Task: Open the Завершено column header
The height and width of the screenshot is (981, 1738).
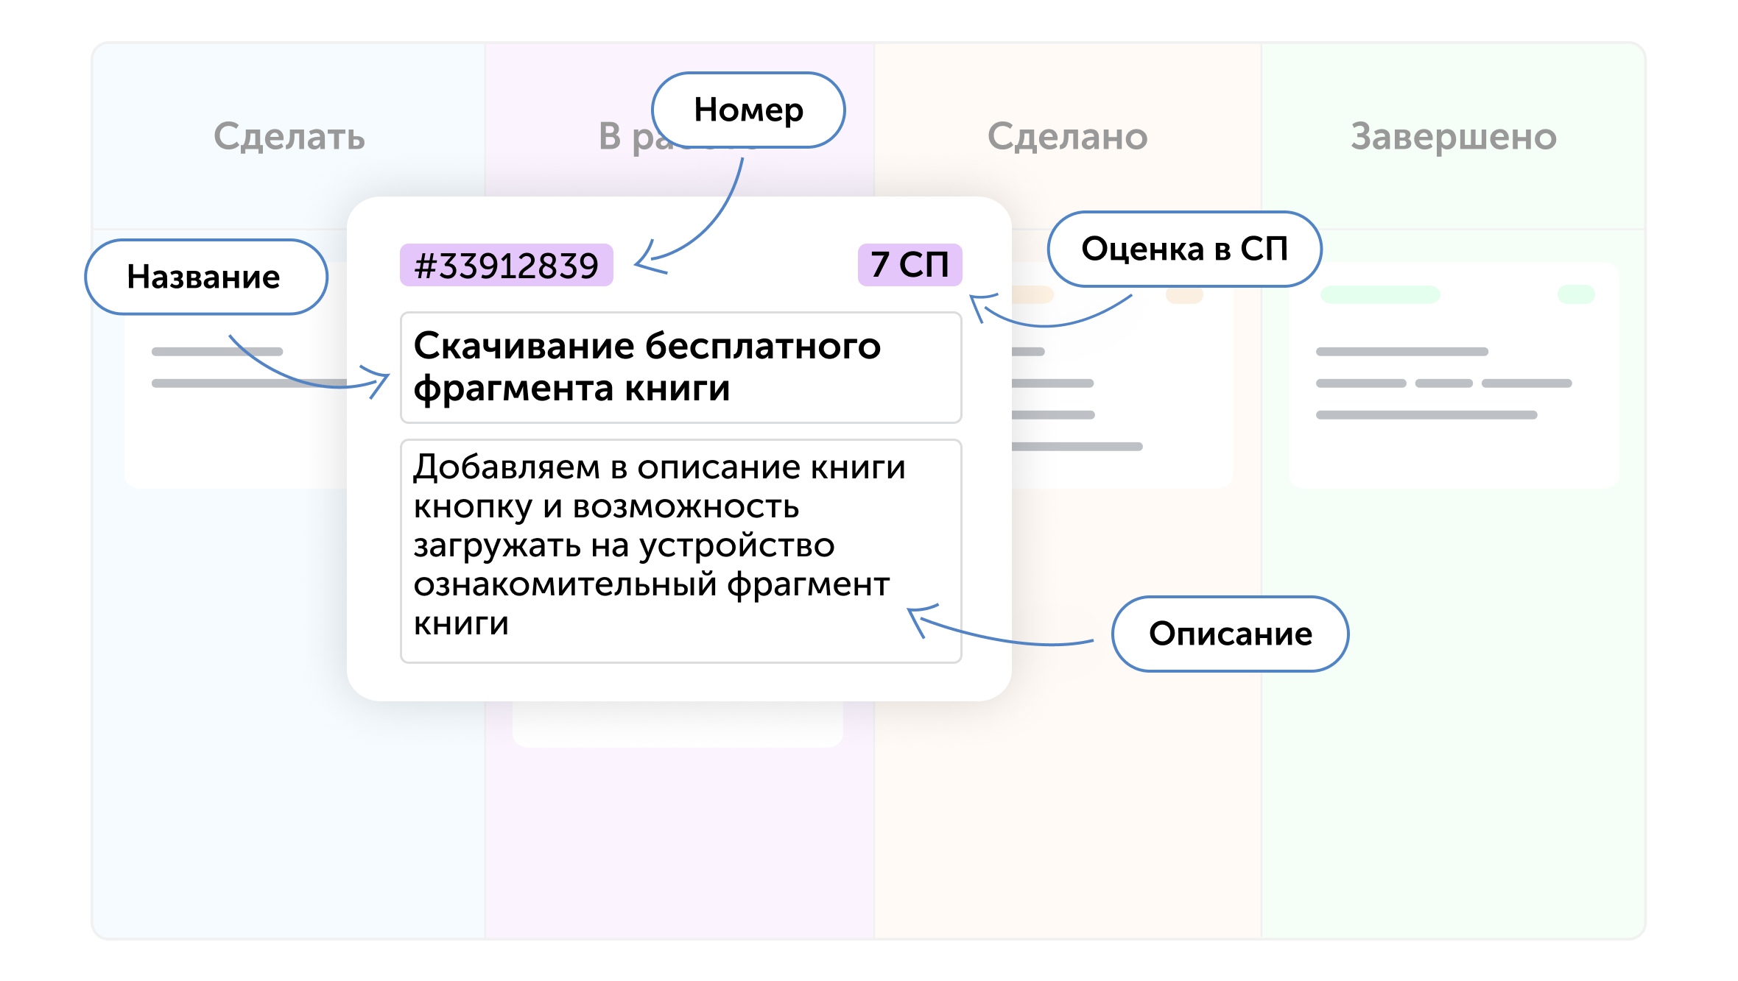Action: [x=1453, y=137]
